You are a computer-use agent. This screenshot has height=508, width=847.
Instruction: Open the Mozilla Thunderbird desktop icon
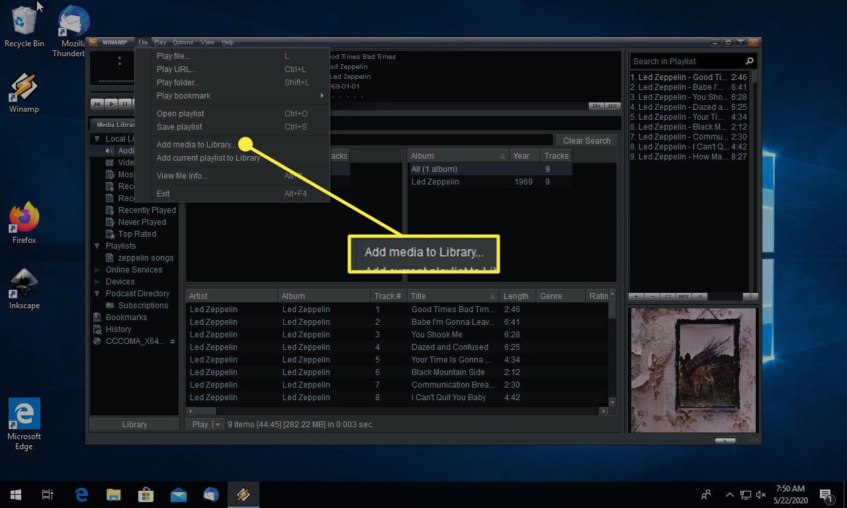(73, 32)
